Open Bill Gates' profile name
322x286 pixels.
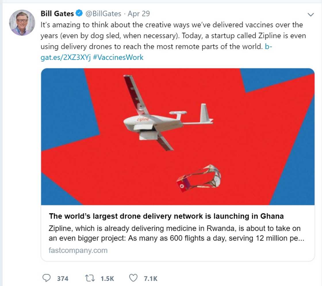tap(57, 13)
